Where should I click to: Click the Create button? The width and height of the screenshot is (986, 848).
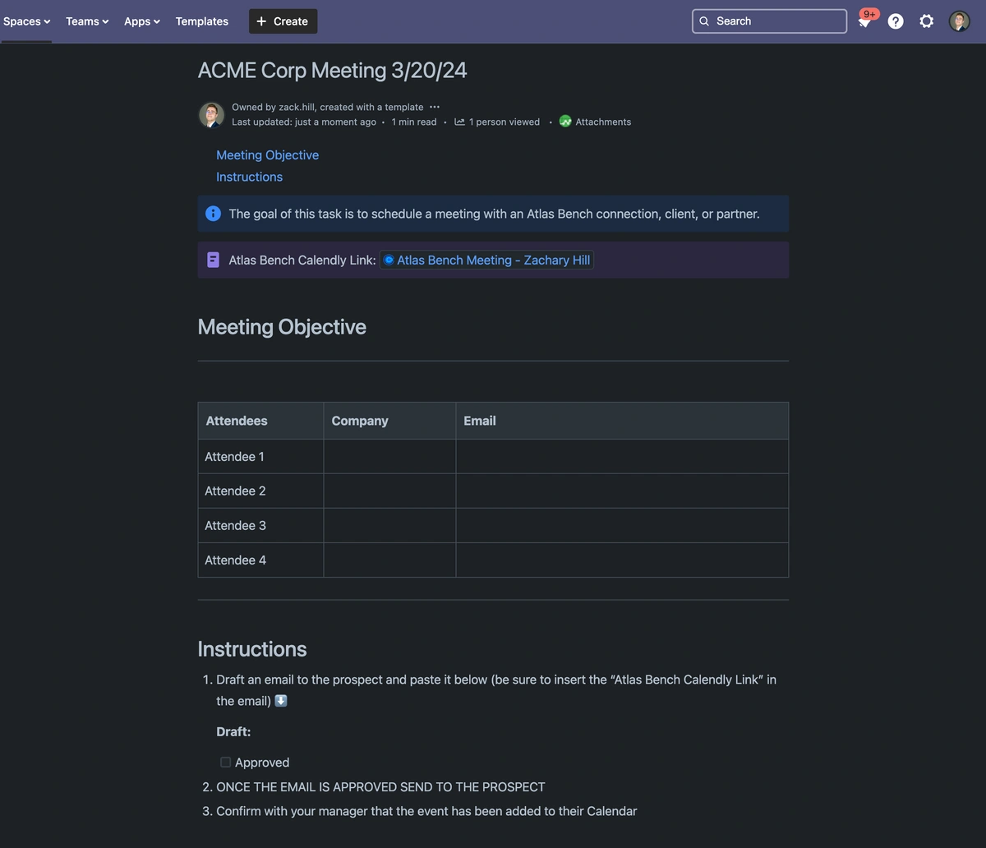point(283,21)
